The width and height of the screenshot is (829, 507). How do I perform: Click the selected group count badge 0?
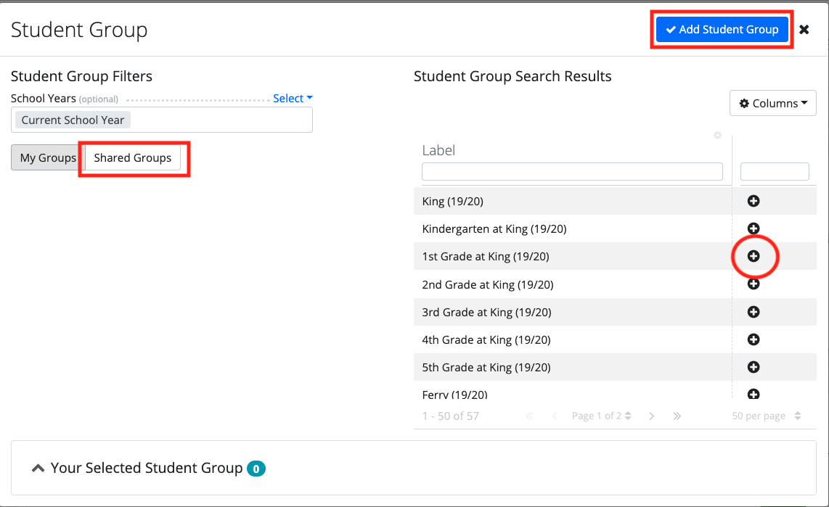coord(256,469)
